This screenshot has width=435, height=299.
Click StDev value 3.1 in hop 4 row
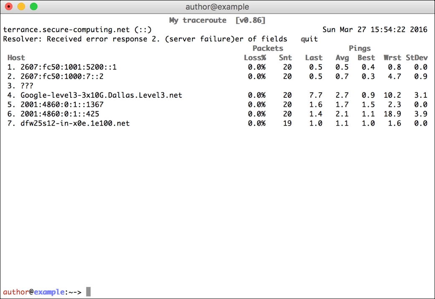pyautogui.click(x=420, y=95)
